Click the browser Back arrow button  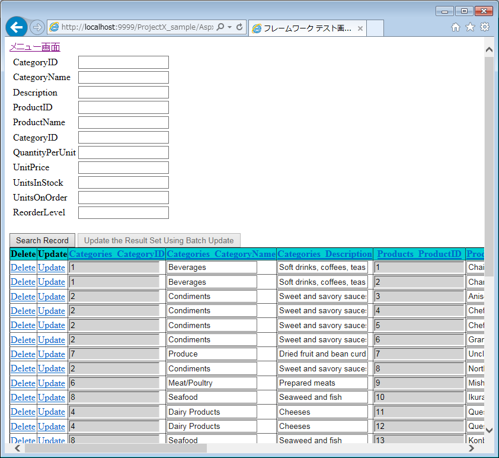pyautogui.click(x=16, y=27)
